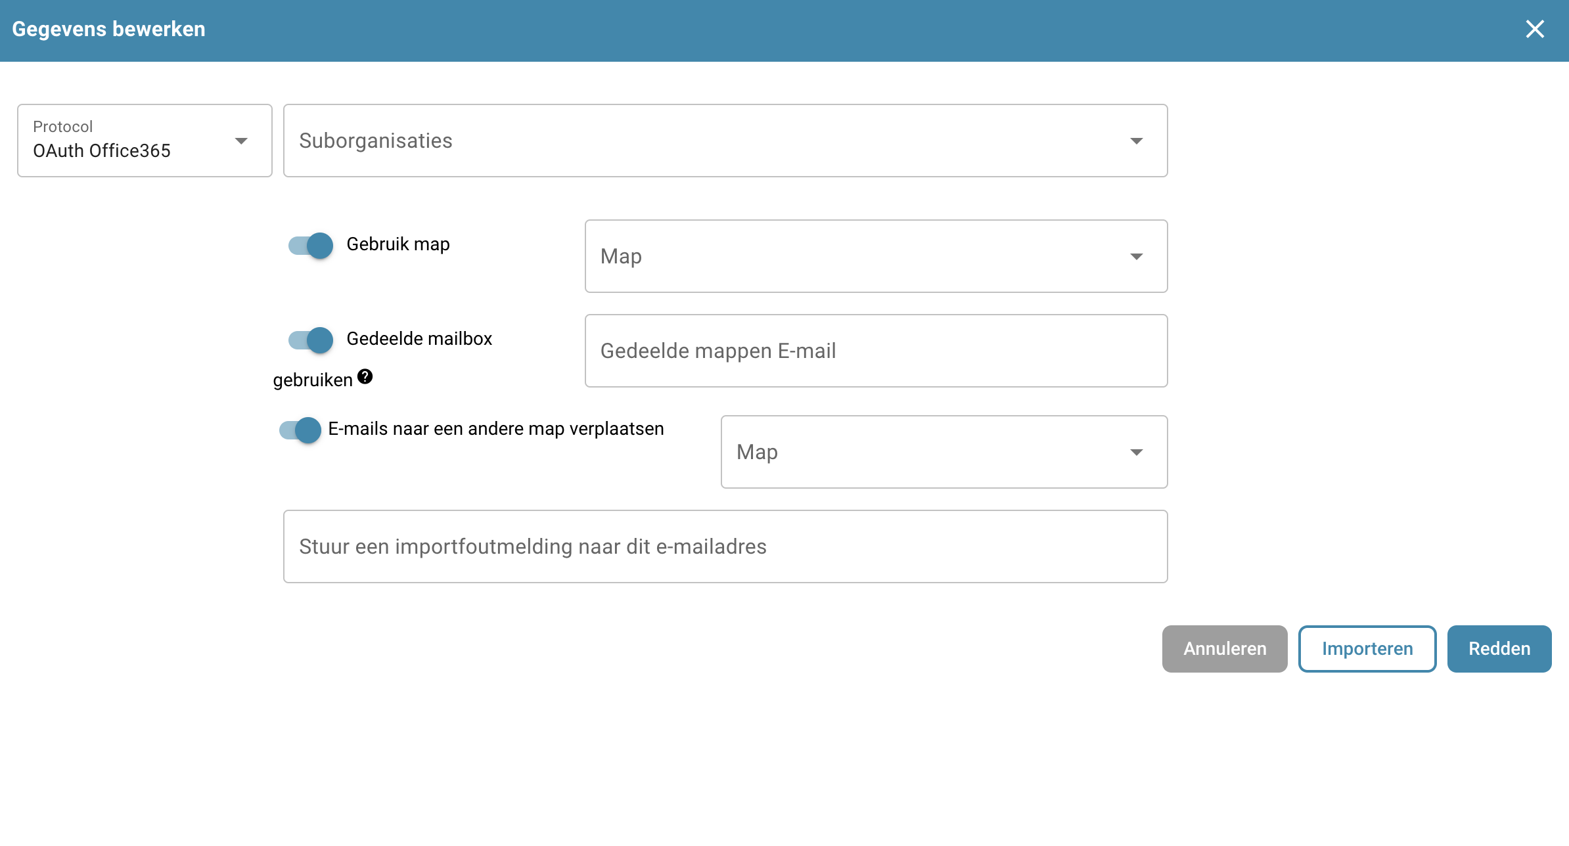Click the Importeren button

(1367, 649)
